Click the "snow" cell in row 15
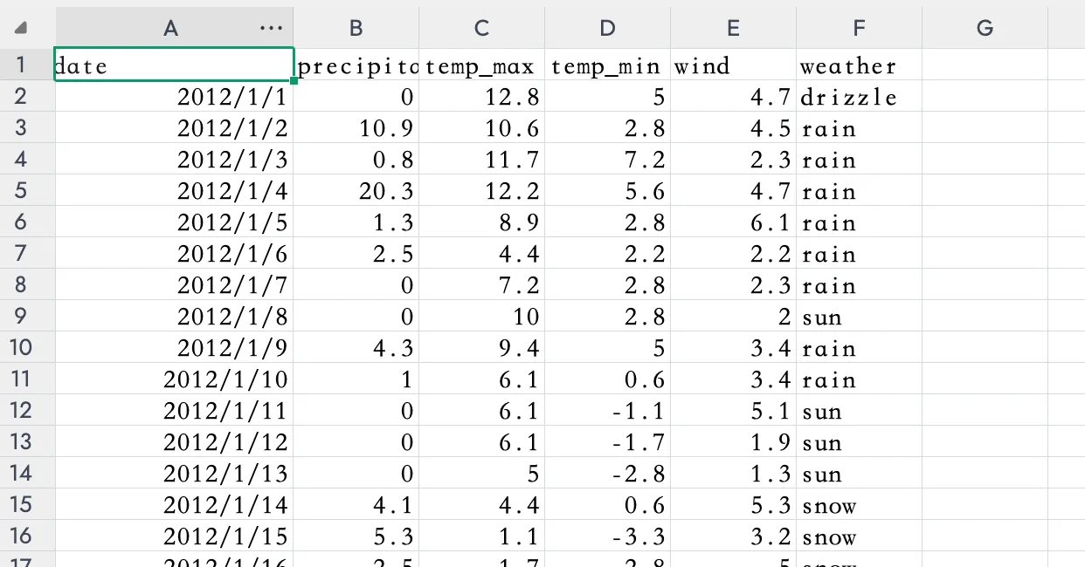 click(x=859, y=504)
